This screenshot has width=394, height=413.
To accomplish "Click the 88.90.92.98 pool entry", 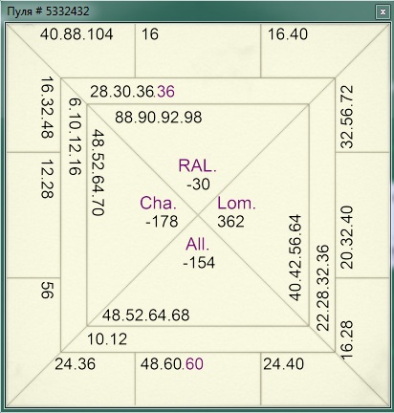I will [x=159, y=118].
